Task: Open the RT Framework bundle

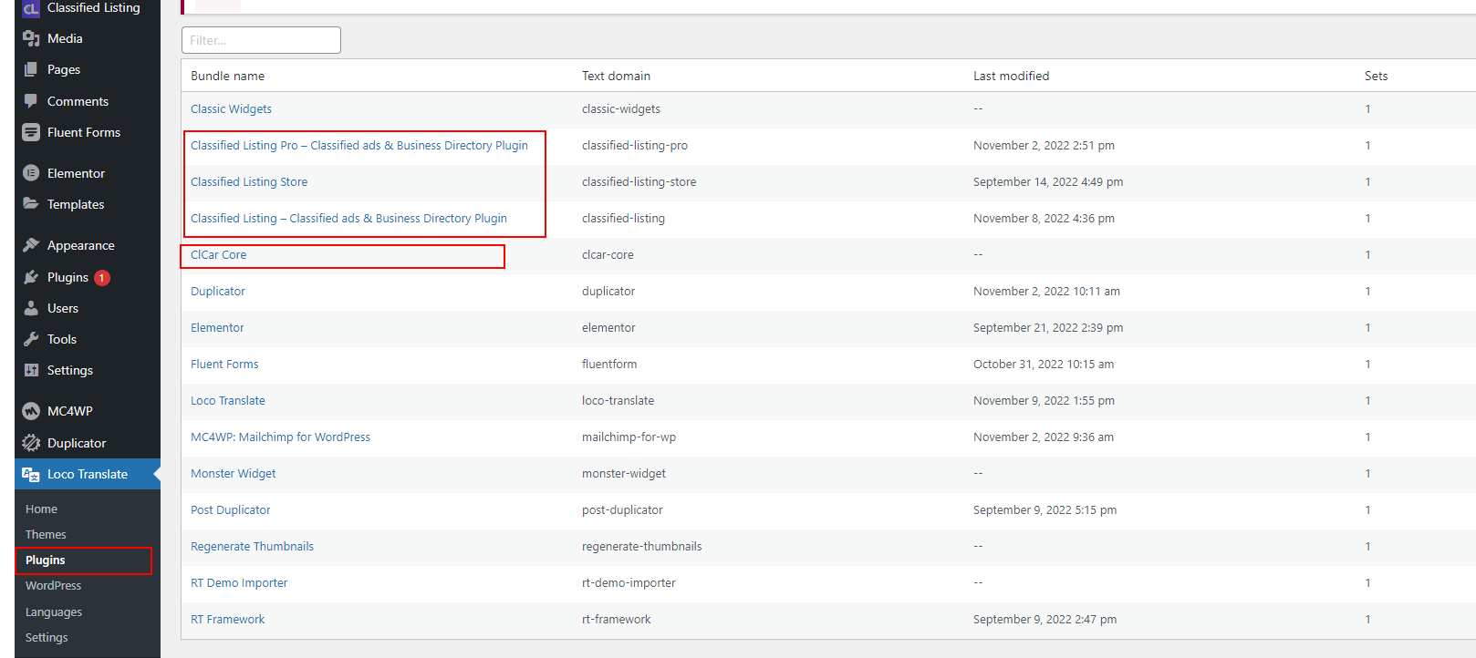Action: click(227, 620)
